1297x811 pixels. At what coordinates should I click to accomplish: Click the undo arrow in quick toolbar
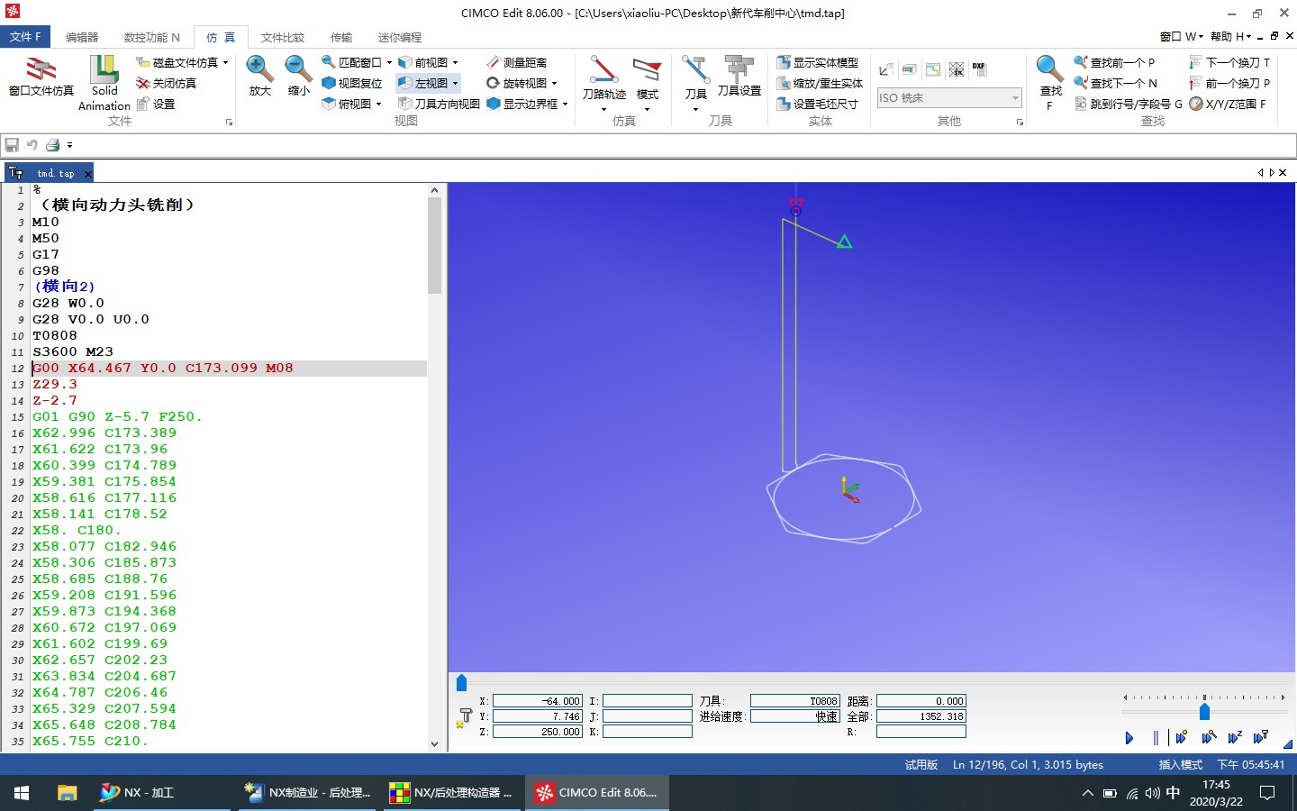point(32,144)
